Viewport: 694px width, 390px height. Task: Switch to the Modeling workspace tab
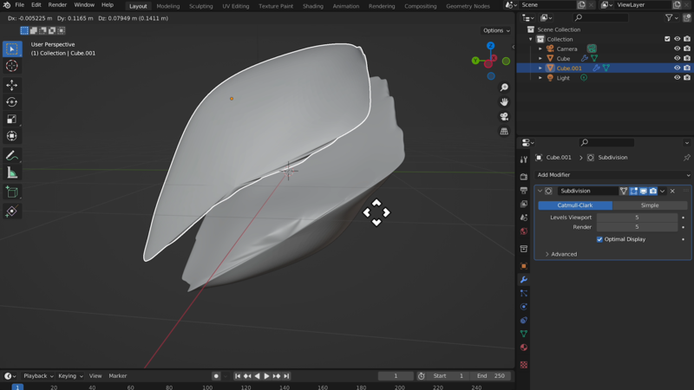(x=167, y=6)
